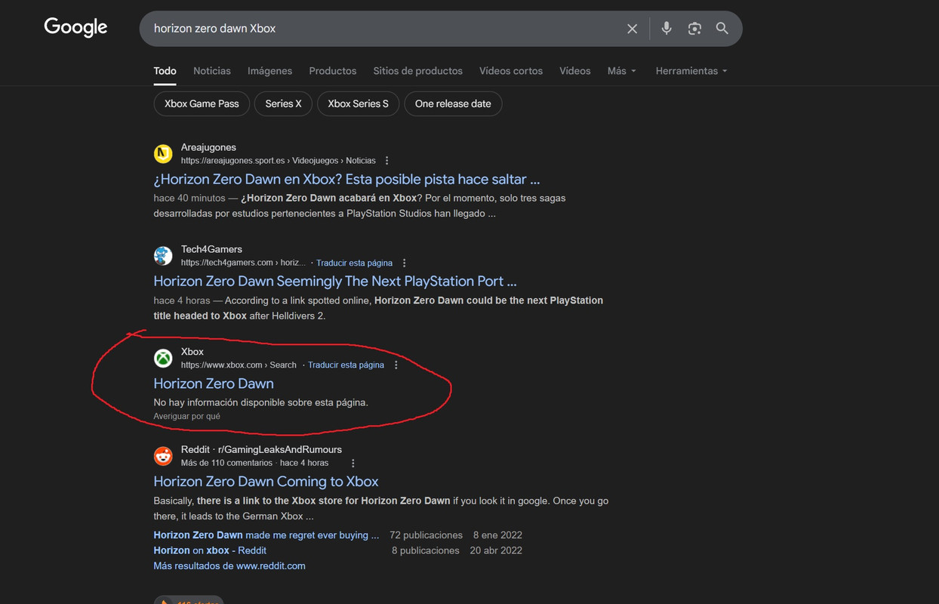The height and width of the screenshot is (604, 939).
Task: Select the One release date chip
Action: (x=453, y=103)
